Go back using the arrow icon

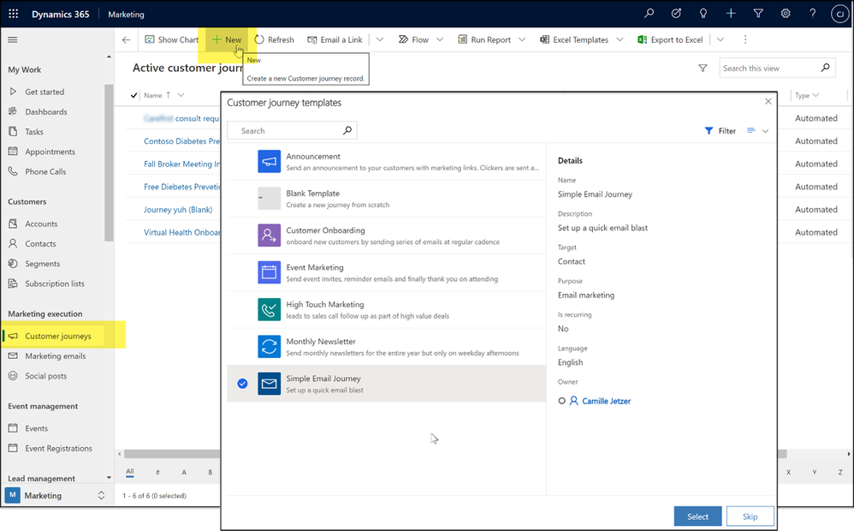[x=127, y=39]
